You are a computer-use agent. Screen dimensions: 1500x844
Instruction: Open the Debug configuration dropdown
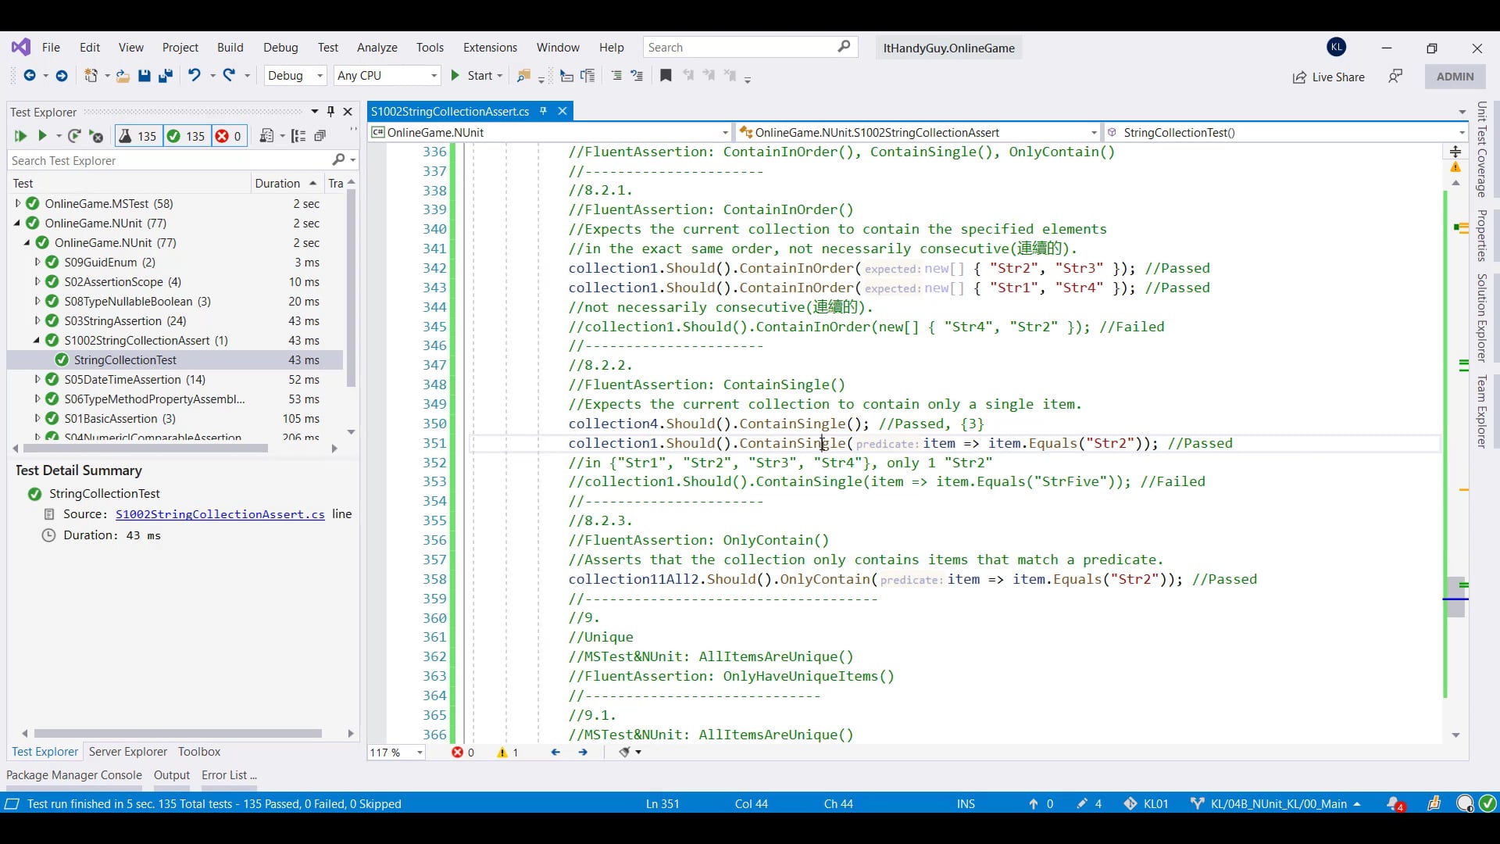coord(295,76)
